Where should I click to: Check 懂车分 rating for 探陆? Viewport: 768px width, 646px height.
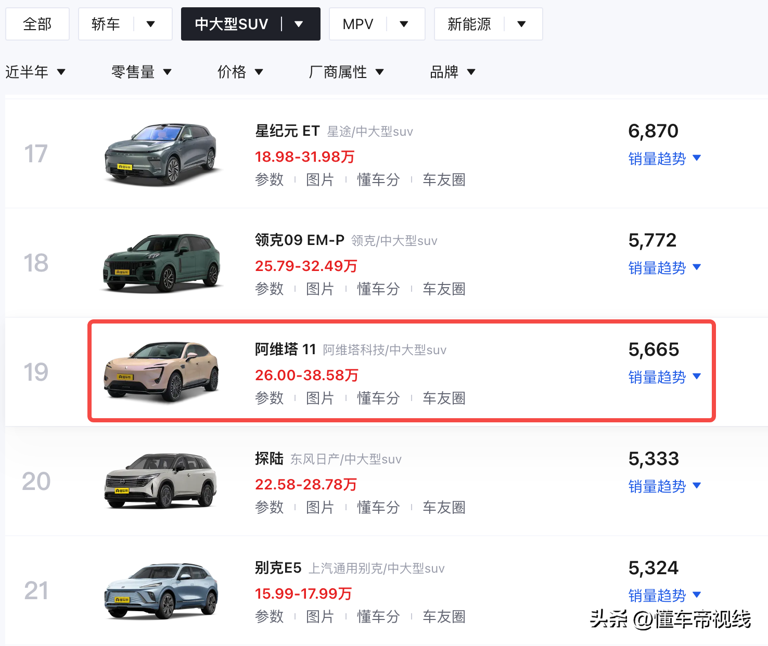(x=378, y=507)
